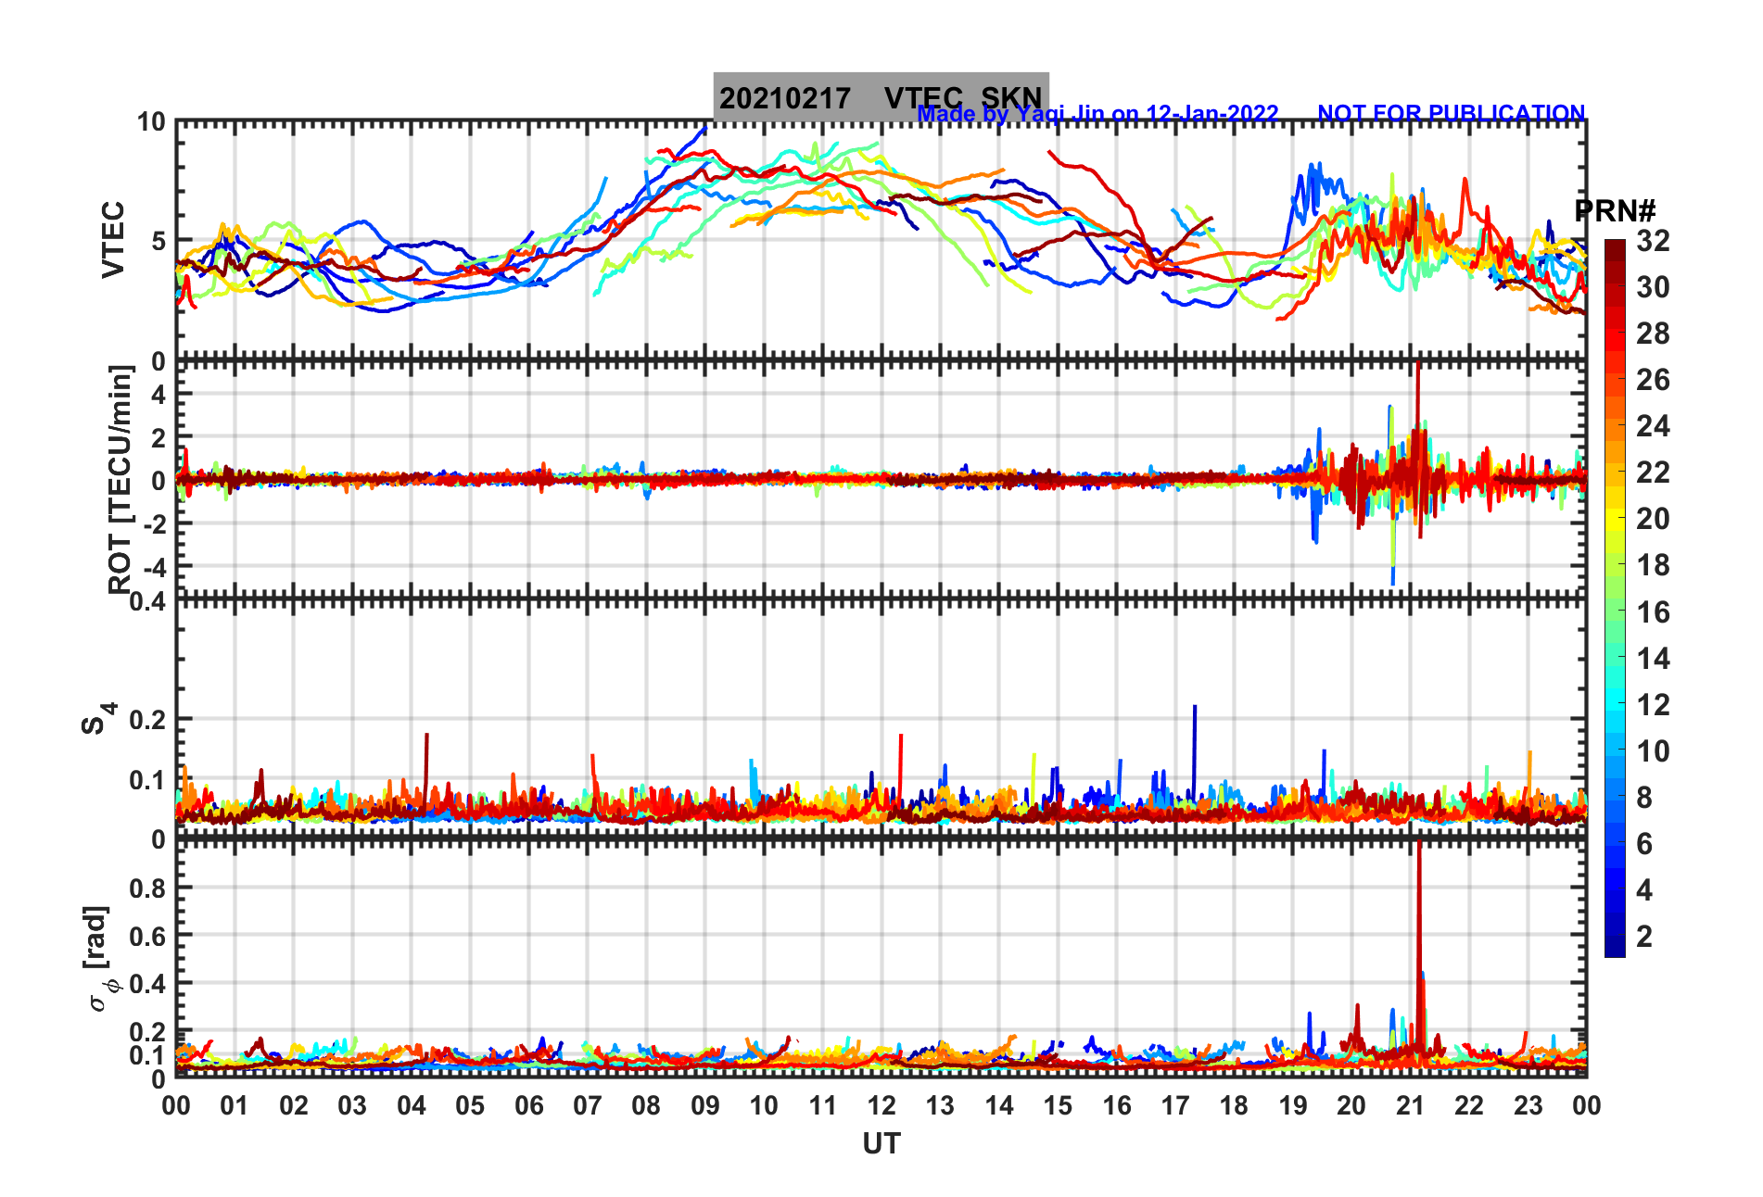Click the PRN colorbar tick label '20'
This screenshot has width=1763, height=1197.
pyautogui.click(x=1653, y=519)
